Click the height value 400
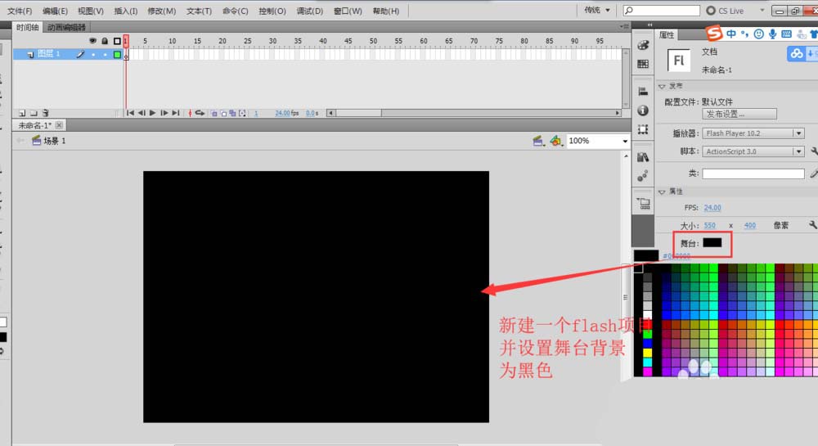Image resolution: width=818 pixels, height=446 pixels. (749, 225)
